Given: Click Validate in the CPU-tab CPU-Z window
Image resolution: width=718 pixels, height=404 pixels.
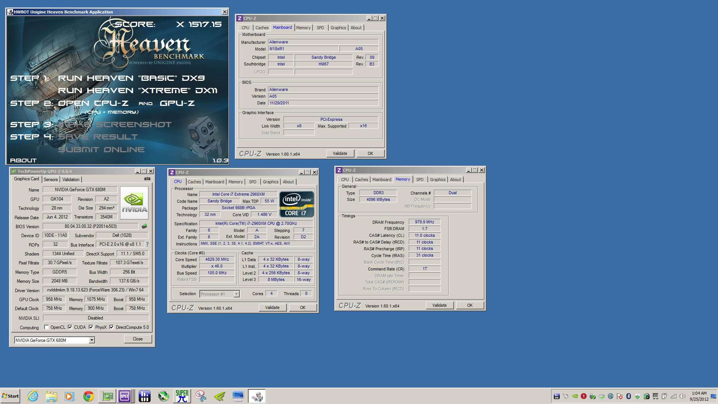Looking at the screenshot, I should pyautogui.click(x=272, y=307).
